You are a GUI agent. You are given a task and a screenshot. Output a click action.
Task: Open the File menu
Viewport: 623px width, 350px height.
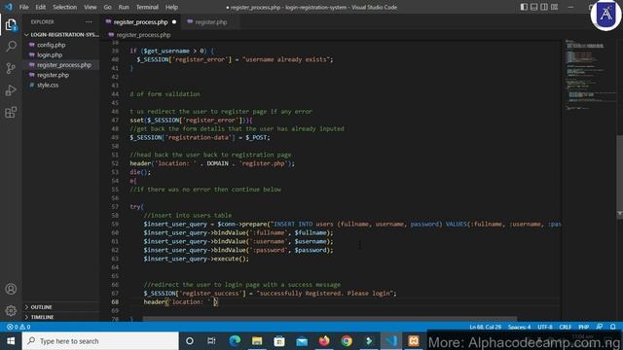(23, 7)
